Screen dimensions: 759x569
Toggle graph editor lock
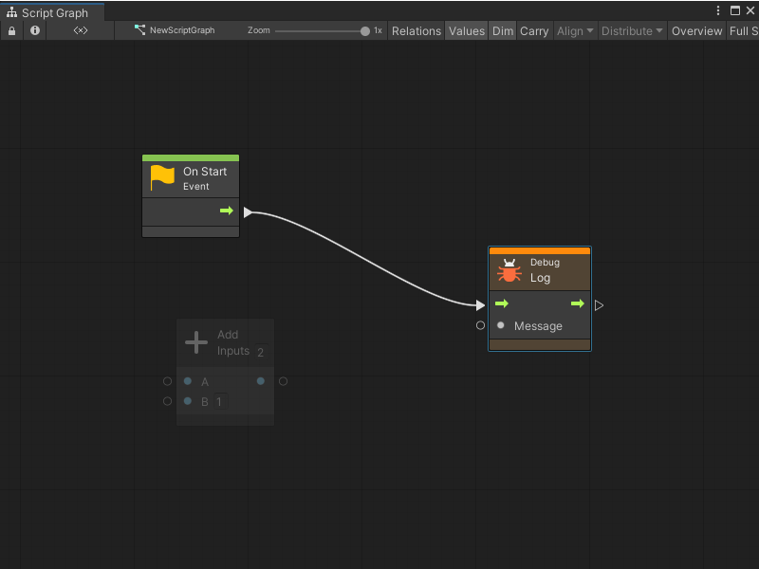11,29
